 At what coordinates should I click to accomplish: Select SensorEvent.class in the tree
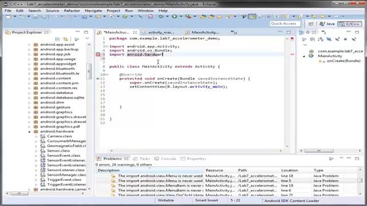pyautogui.click(x=64, y=156)
